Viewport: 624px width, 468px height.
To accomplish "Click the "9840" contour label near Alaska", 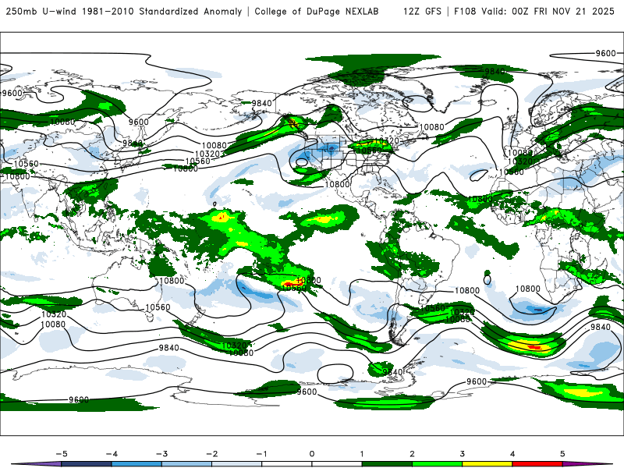I will (262, 104).
